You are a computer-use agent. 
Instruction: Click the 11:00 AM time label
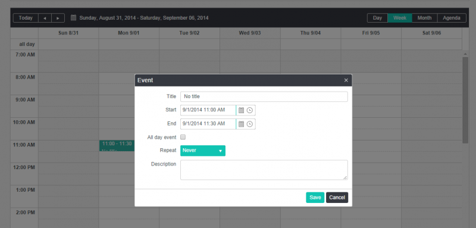point(24,145)
